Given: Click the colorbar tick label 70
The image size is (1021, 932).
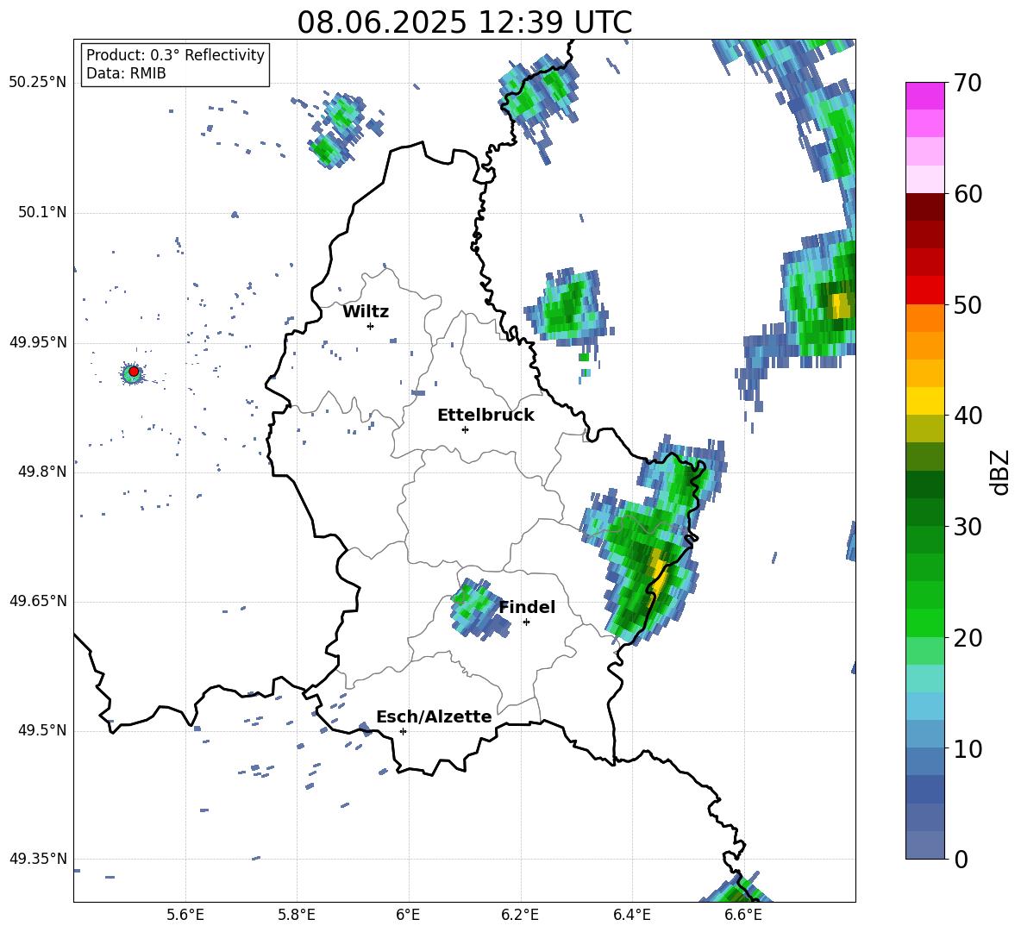Looking at the screenshot, I should [968, 83].
